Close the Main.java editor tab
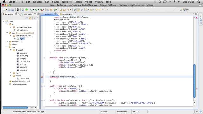The width and height of the screenshot is (203, 114). [55, 14]
